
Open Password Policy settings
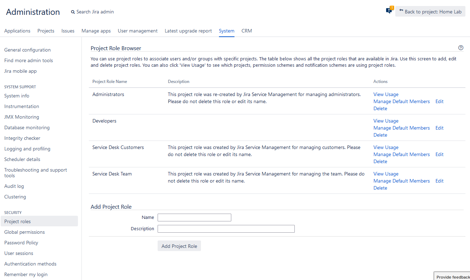pyautogui.click(x=21, y=243)
